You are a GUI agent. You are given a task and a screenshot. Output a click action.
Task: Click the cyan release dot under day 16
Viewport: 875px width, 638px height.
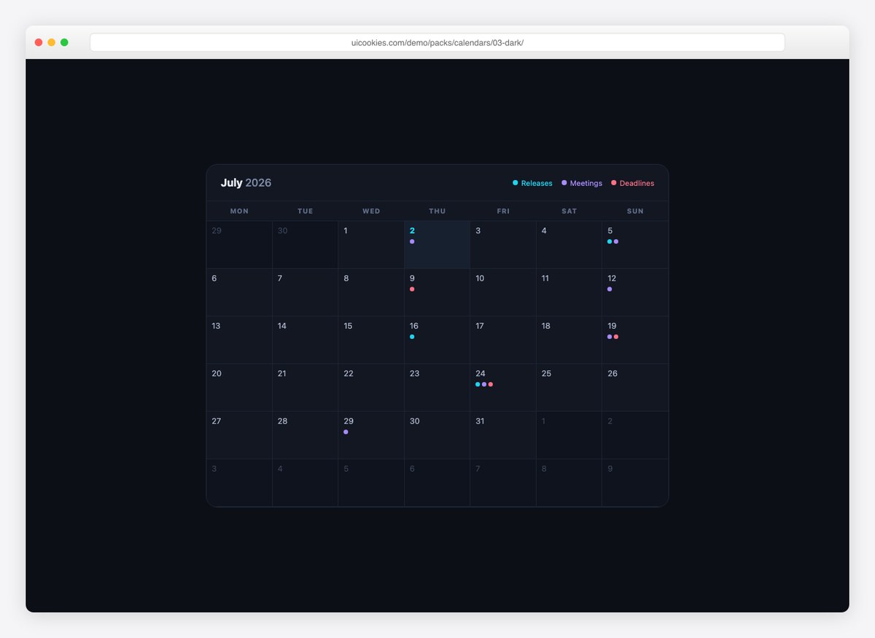[x=412, y=337]
